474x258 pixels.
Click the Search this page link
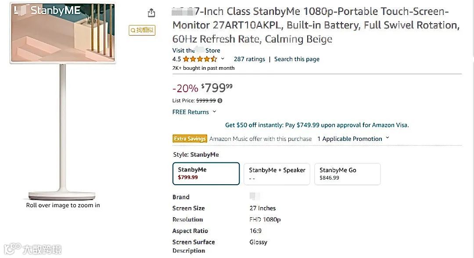coord(297,59)
